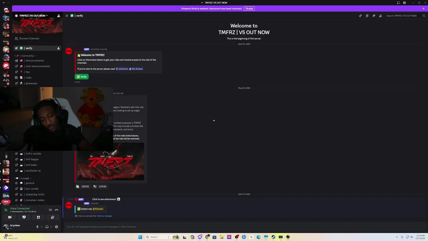
Task: Open Threads icon in channel header
Action: tap(360, 16)
